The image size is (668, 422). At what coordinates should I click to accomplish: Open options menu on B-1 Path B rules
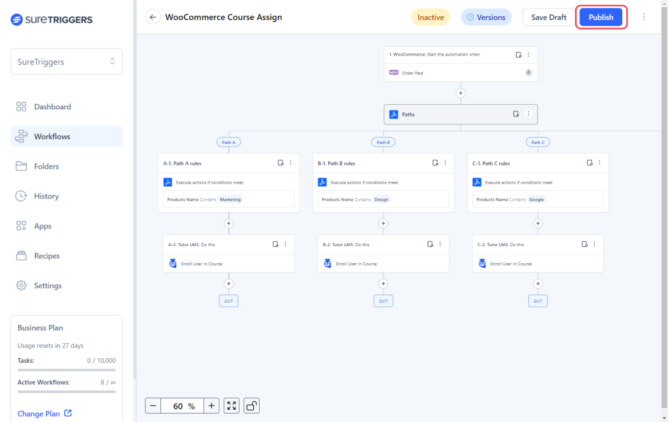tap(446, 163)
